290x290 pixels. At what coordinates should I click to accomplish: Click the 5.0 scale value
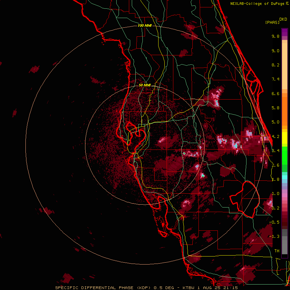pos(275,122)
